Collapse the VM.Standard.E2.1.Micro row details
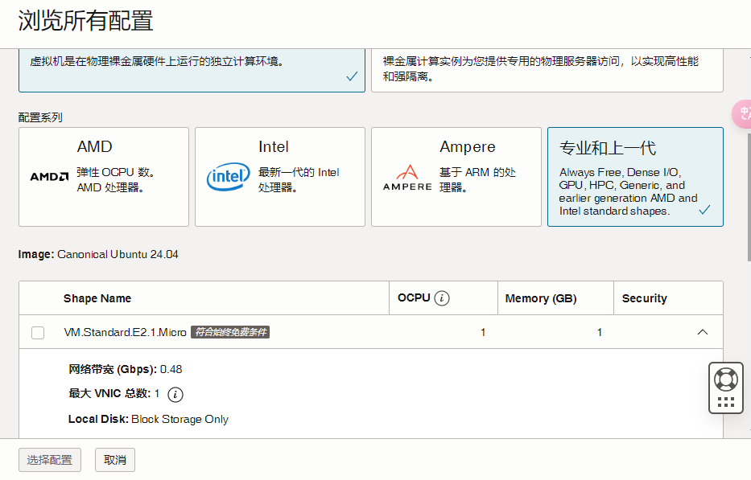The width and height of the screenshot is (751, 480). coord(702,332)
